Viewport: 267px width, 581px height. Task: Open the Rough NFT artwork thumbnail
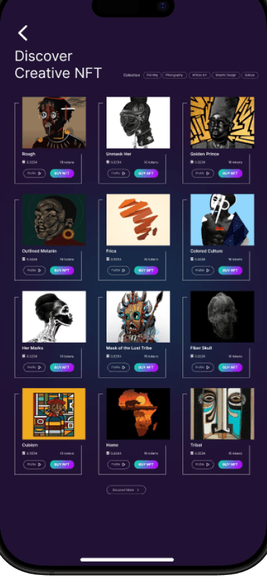54,122
